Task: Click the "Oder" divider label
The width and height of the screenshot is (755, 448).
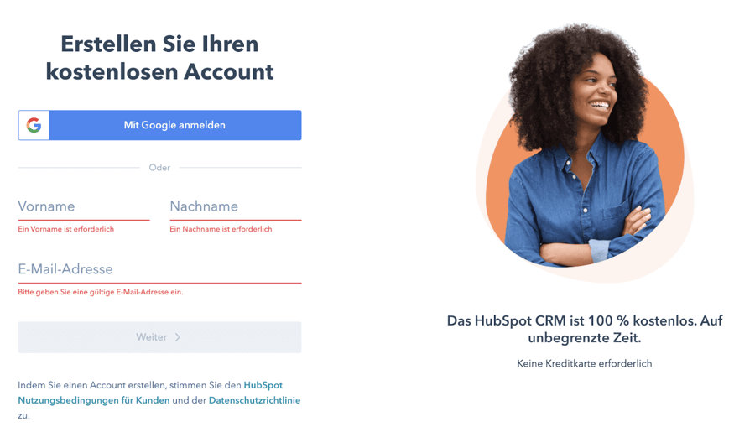Action: tap(159, 168)
